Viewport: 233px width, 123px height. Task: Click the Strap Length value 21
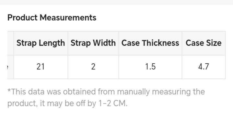(x=41, y=67)
